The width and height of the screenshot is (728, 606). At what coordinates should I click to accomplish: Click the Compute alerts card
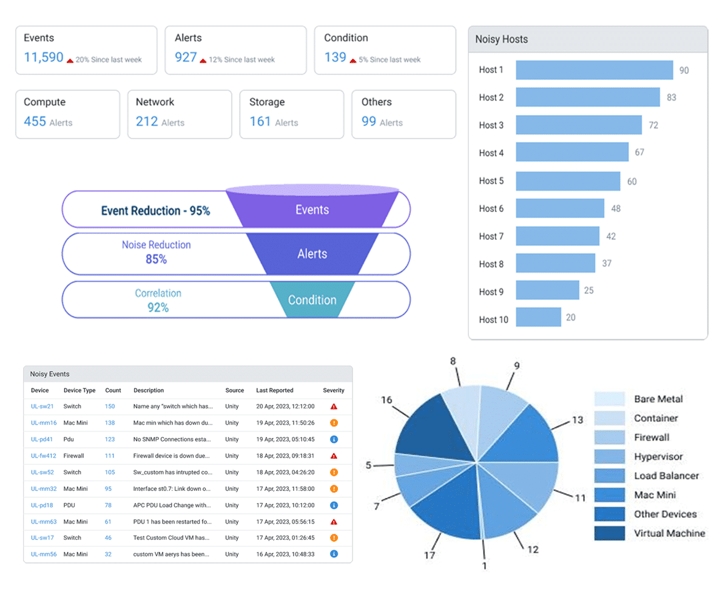tap(67, 114)
